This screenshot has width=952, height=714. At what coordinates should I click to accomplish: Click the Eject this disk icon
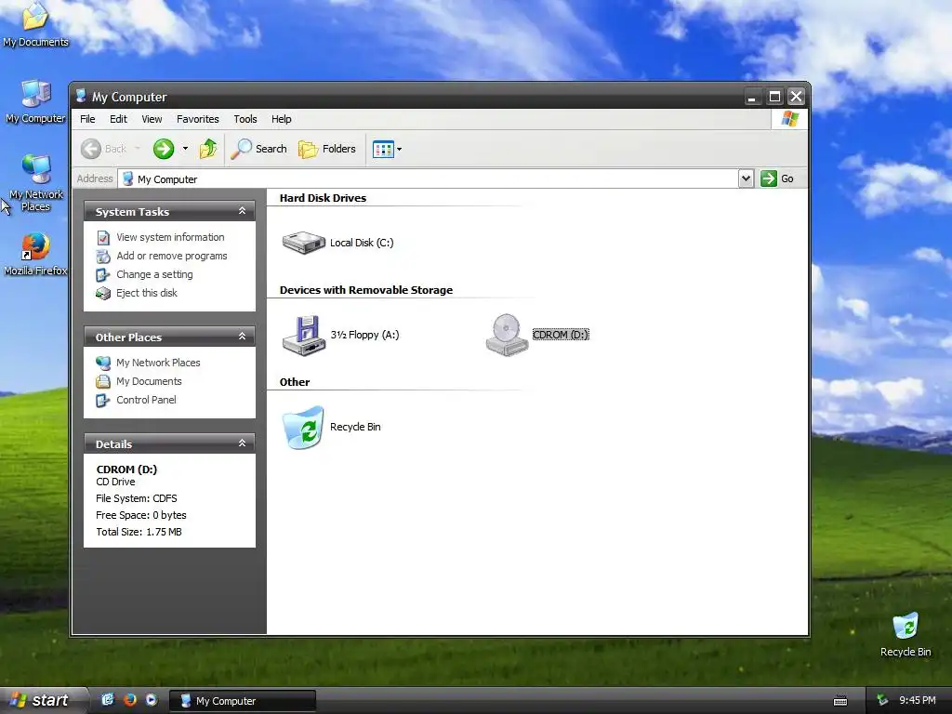[103, 294]
